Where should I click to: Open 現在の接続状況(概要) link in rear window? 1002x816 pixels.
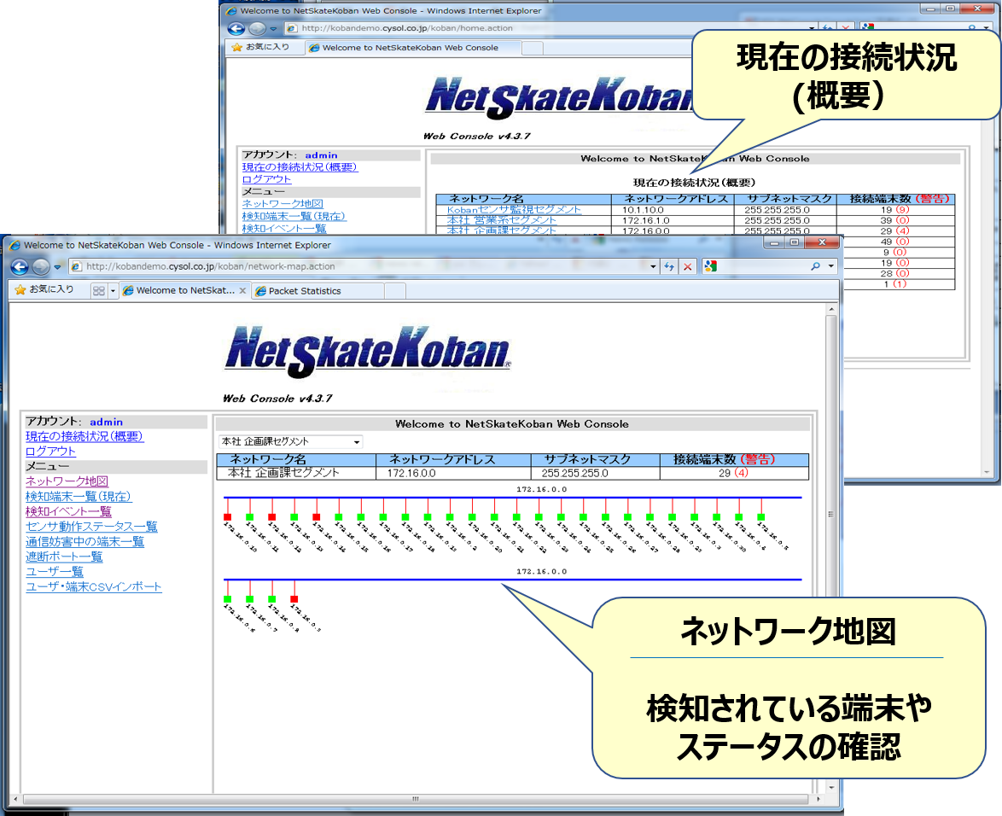pos(300,167)
